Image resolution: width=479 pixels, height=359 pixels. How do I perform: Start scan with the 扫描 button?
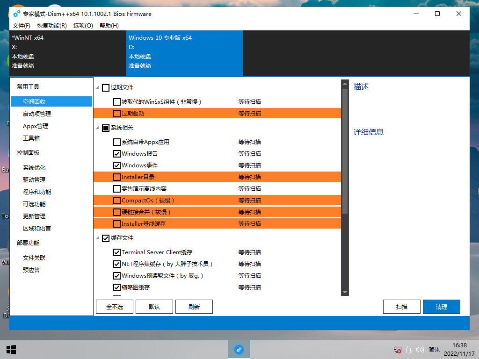click(x=402, y=307)
